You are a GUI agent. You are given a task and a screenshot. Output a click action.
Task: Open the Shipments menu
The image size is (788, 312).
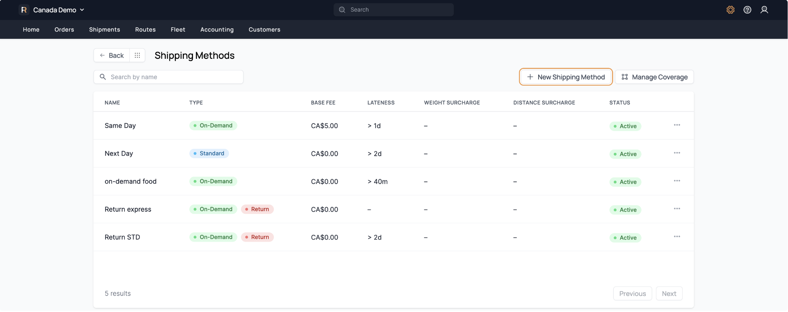pyautogui.click(x=105, y=30)
